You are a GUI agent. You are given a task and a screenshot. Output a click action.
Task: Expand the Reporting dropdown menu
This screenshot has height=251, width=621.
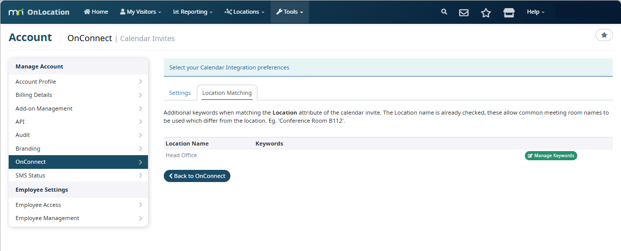(193, 12)
